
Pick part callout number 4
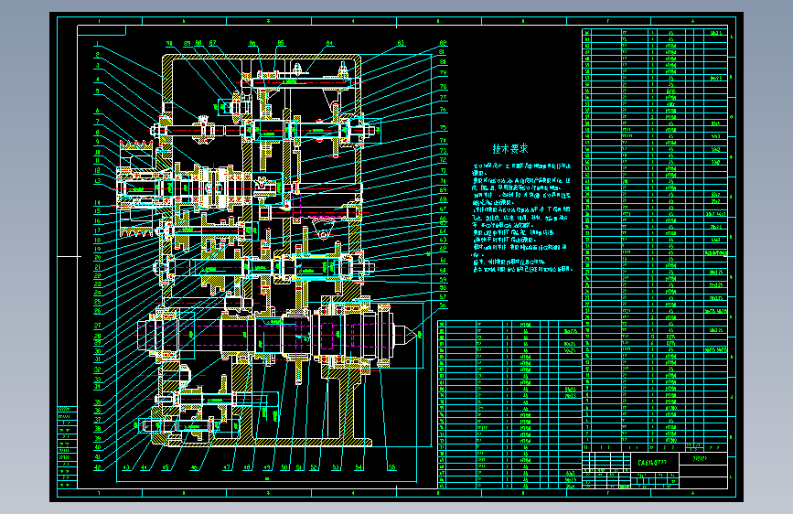pos(97,80)
